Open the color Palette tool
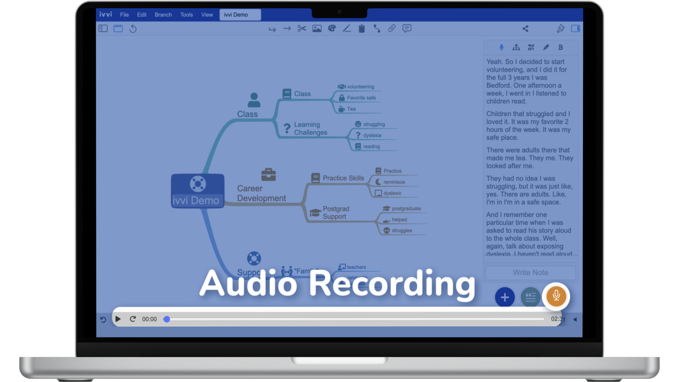 (x=332, y=29)
